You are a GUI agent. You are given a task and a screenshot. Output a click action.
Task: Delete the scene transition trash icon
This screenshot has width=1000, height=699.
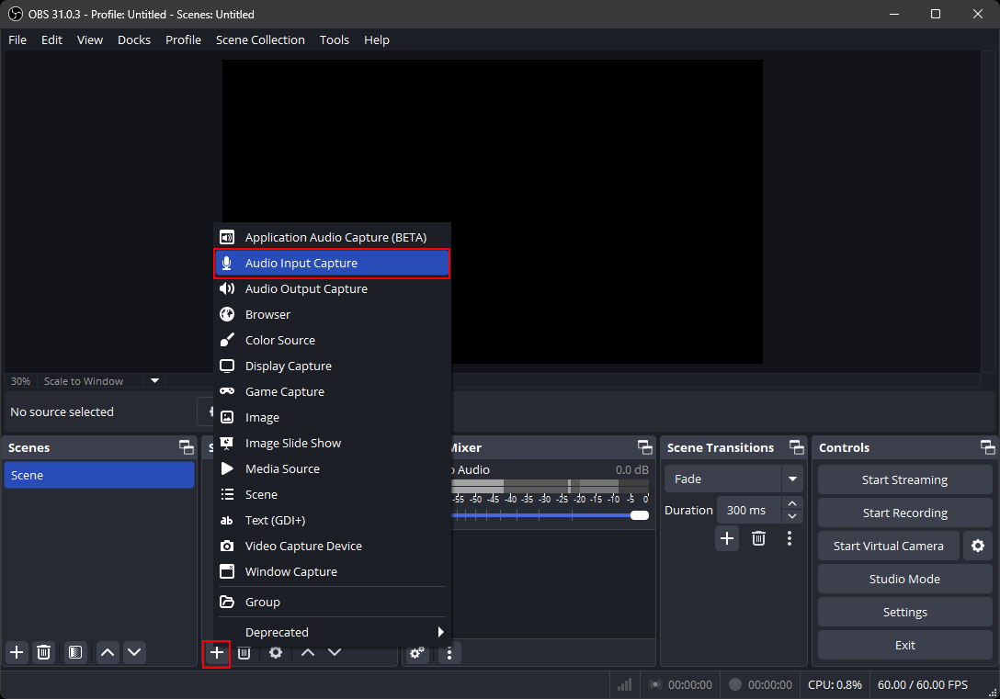pyautogui.click(x=758, y=538)
